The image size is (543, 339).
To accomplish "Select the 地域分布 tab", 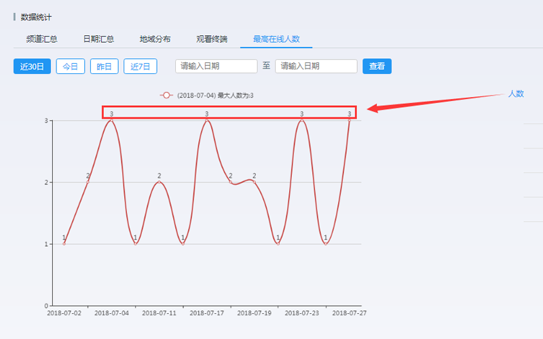I will (155, 39).
